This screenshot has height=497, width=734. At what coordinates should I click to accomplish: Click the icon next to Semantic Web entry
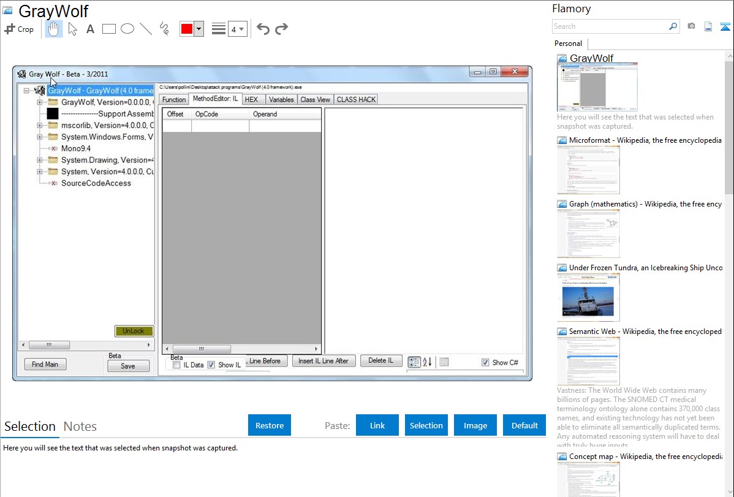(562, 331)
